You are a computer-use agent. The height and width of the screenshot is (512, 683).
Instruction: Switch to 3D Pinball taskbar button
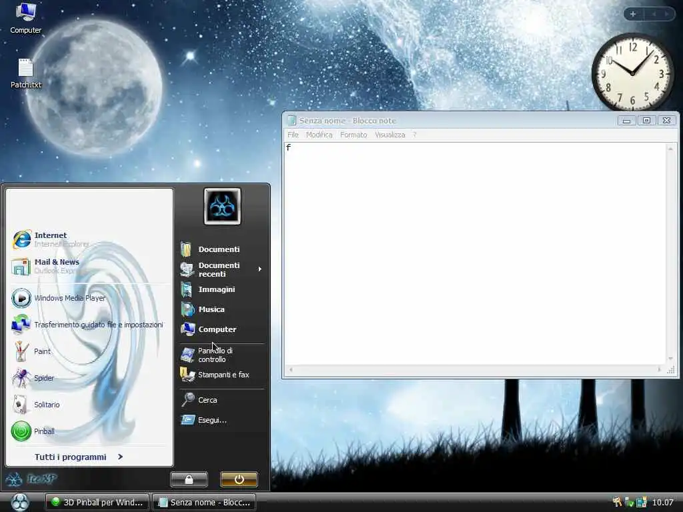point(97,502)
